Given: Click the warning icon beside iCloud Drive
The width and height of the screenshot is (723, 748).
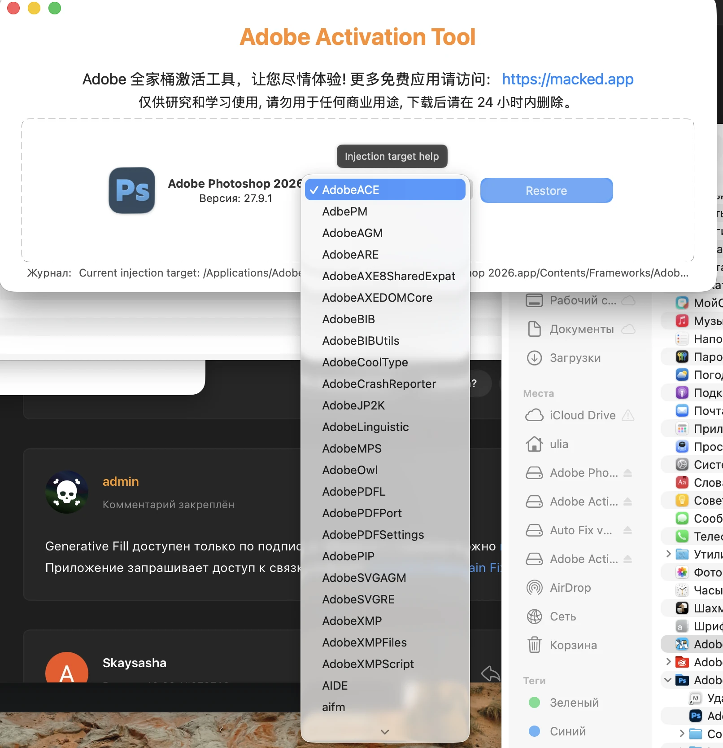Looking at the screenshot, I should click(628, 415).
